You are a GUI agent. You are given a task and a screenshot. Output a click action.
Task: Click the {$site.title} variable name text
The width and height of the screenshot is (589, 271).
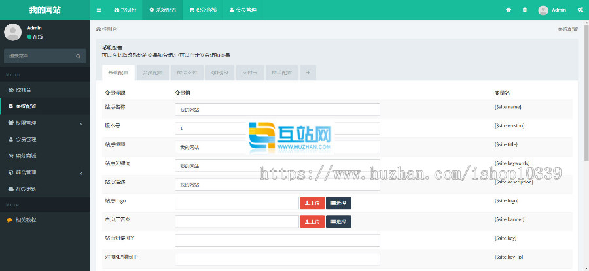507,144
